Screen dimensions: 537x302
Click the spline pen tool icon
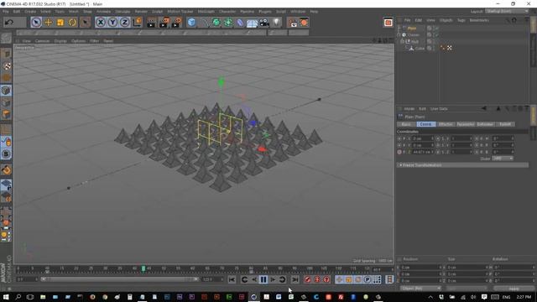(x=205, y=23)
